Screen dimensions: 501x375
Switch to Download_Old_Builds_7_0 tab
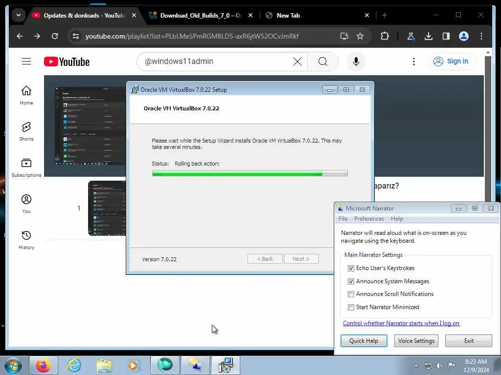201,15
